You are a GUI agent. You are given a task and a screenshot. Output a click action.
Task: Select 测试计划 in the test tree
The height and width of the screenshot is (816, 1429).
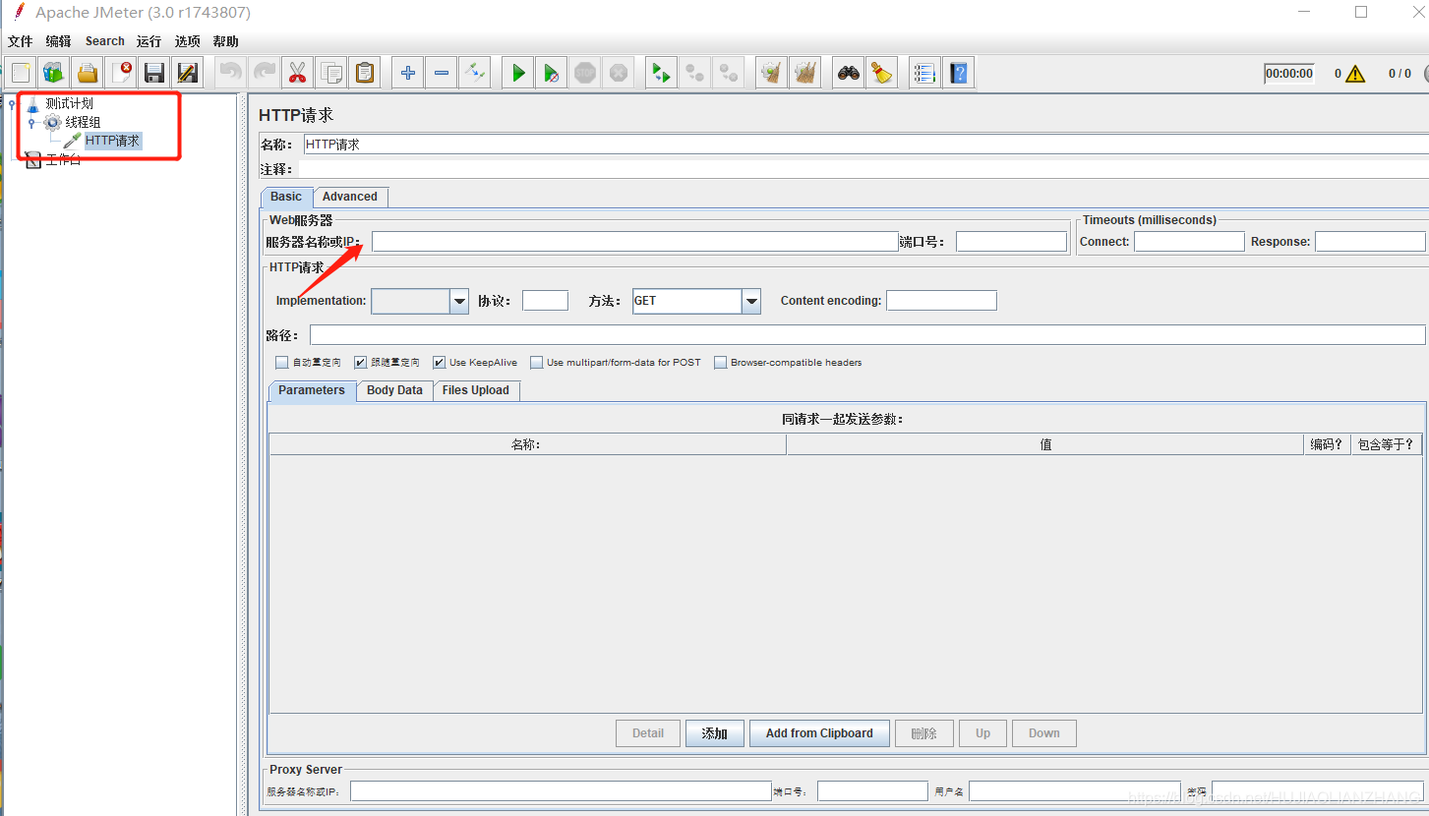pos(70,103)
